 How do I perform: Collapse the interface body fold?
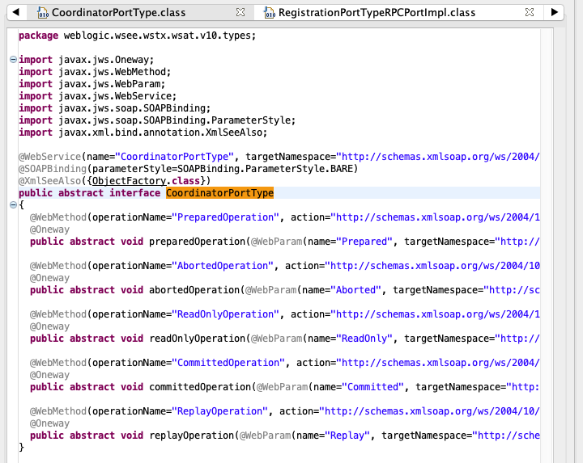pos(13,204)
